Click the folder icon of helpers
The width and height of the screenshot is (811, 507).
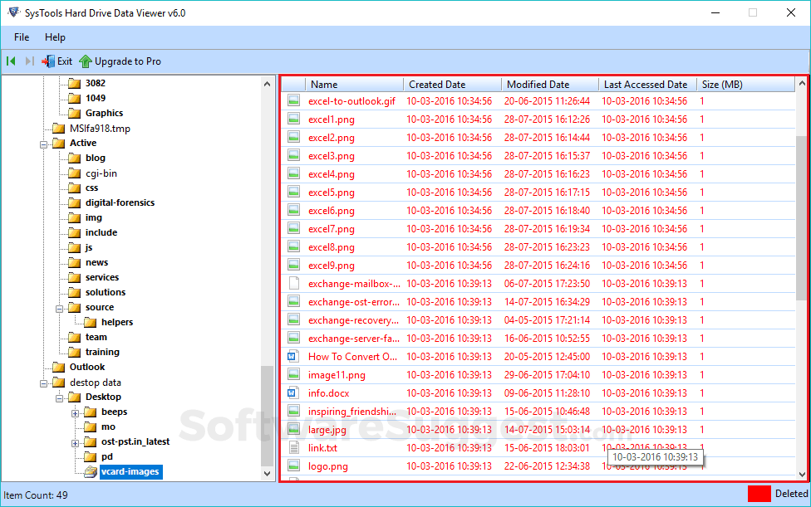91,322
